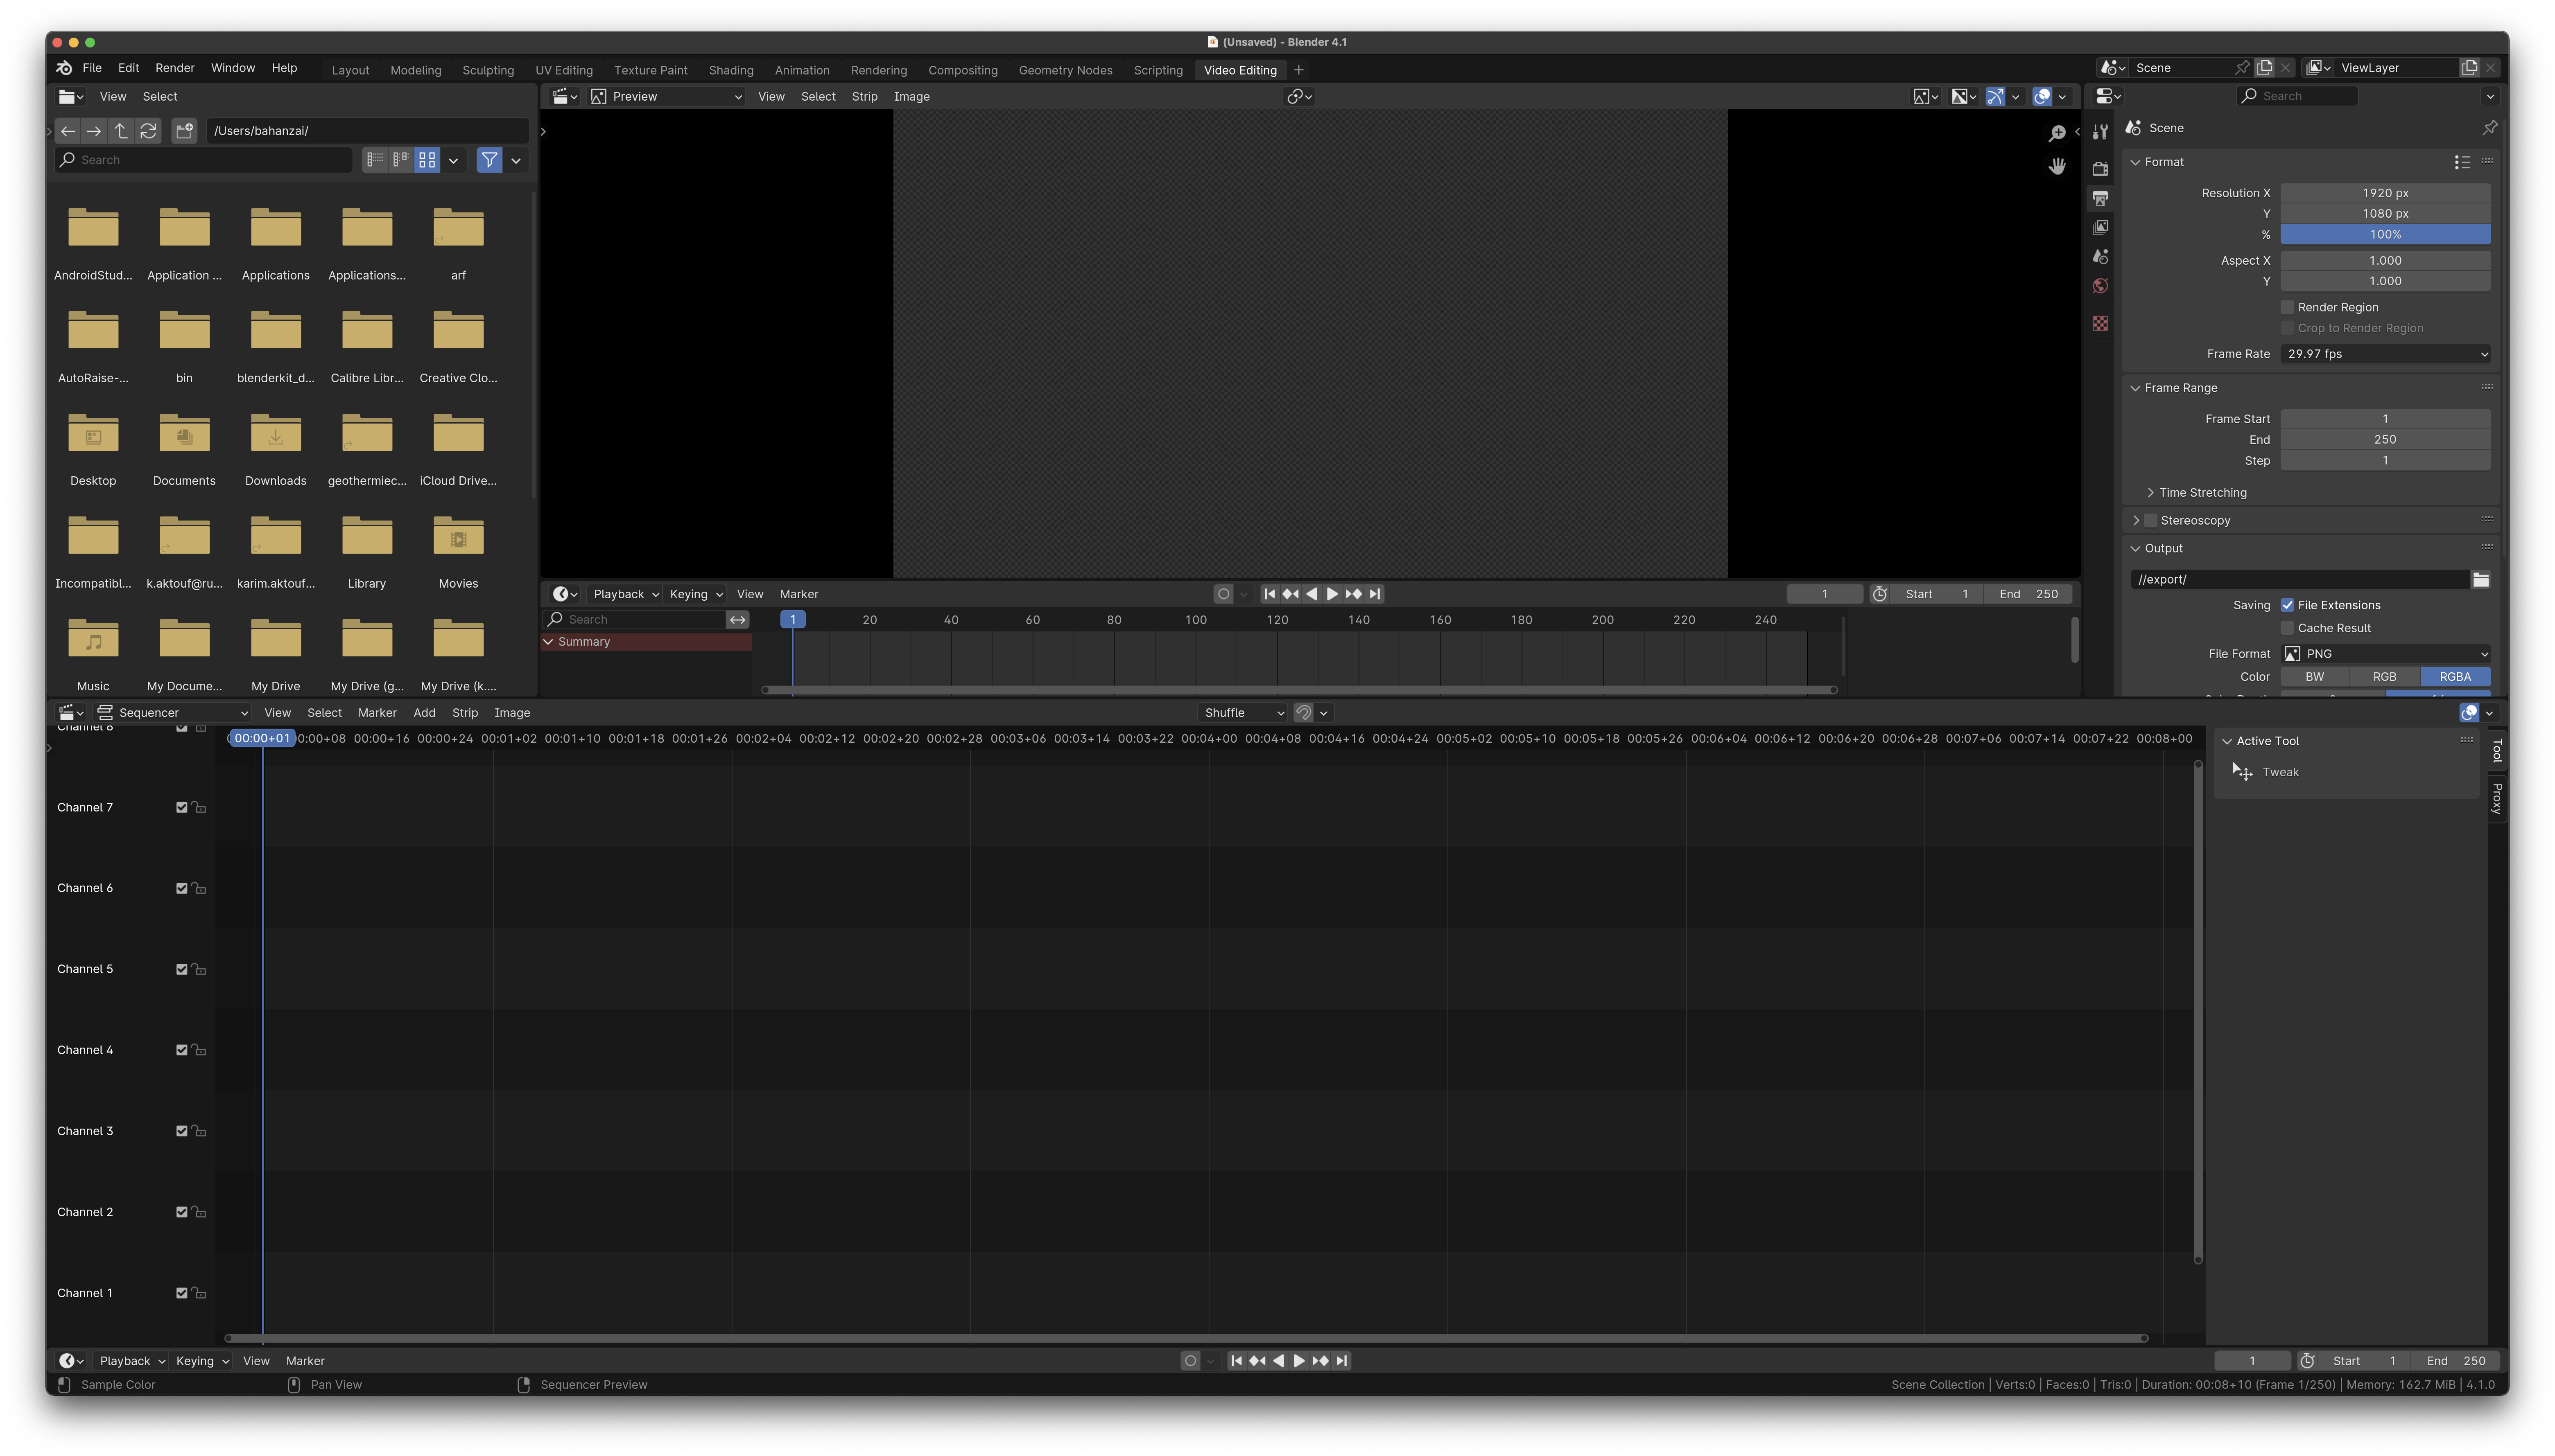This screenshot has width=2555, height=1456.
Task: Pin the Scene properties panel
Action: (x=2489, y=128)
